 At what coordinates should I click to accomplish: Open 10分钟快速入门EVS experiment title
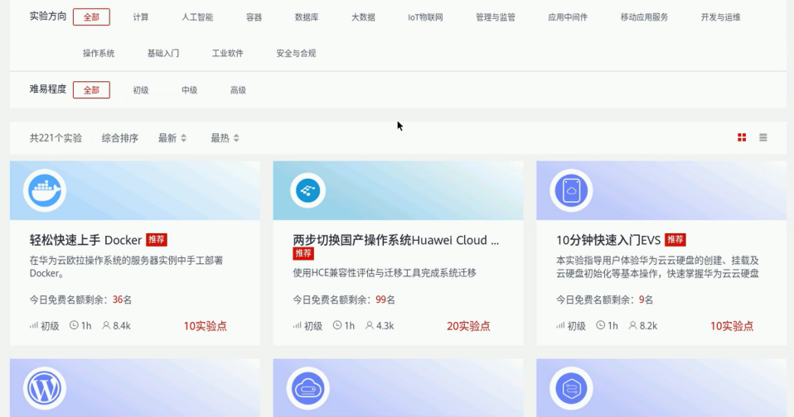tap(608, 240)
